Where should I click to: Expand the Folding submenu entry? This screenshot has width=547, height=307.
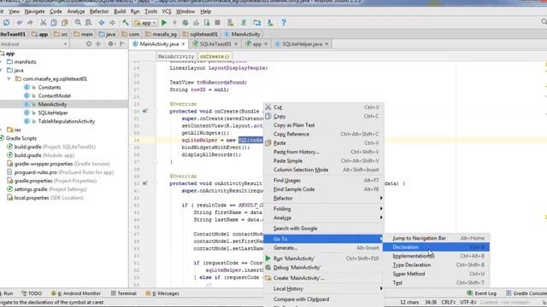point(324,208)
